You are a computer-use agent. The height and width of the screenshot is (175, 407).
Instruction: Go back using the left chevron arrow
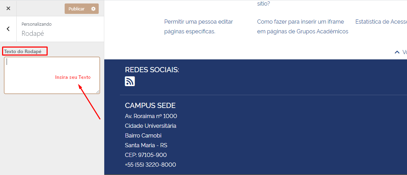[x=8, y=29]
